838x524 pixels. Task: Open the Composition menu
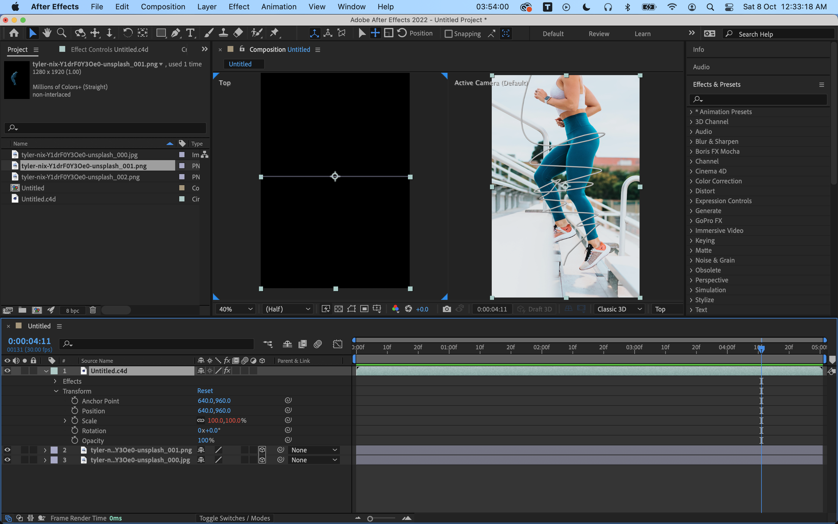pos(163,7)
